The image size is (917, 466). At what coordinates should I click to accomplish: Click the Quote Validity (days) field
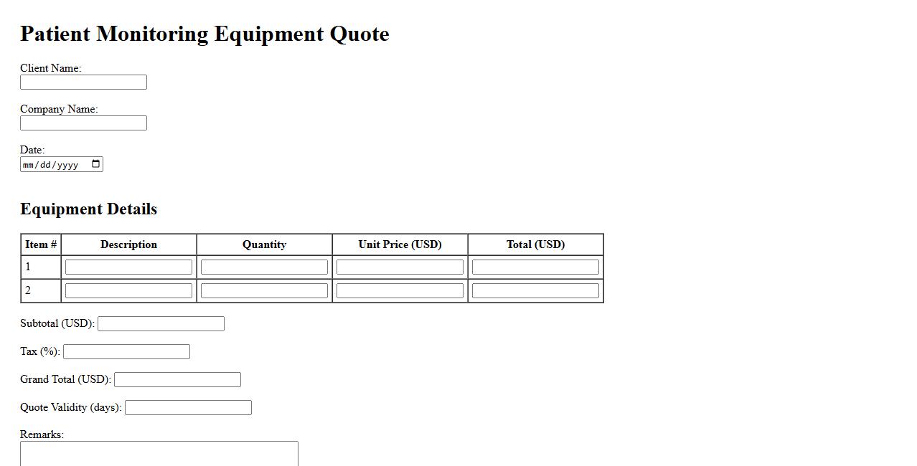(x=188, y=408)
